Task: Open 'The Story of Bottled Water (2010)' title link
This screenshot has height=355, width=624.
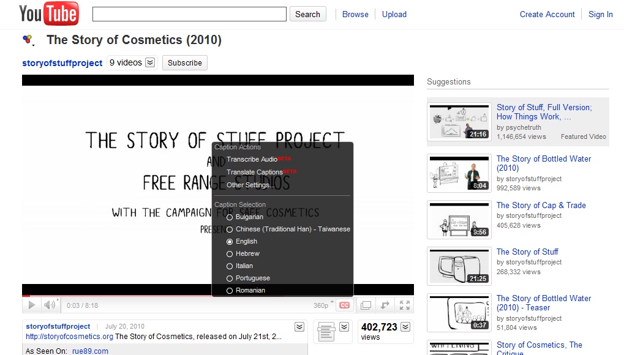Action: tap(544, 163)
